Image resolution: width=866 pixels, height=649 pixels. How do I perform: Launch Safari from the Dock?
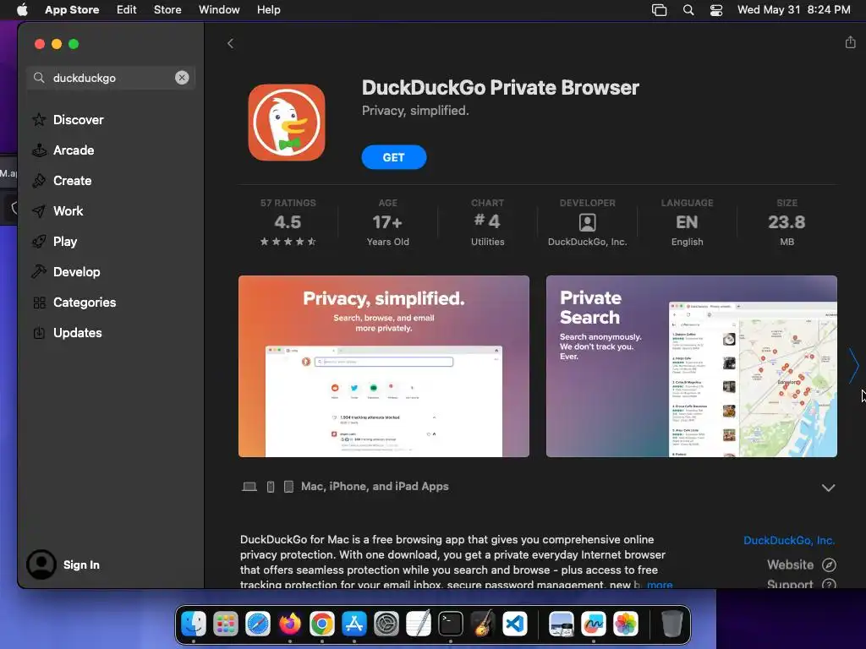[x=258, y=624]
